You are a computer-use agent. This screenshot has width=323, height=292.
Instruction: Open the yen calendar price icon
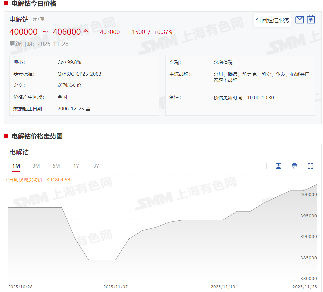[311, 20]
